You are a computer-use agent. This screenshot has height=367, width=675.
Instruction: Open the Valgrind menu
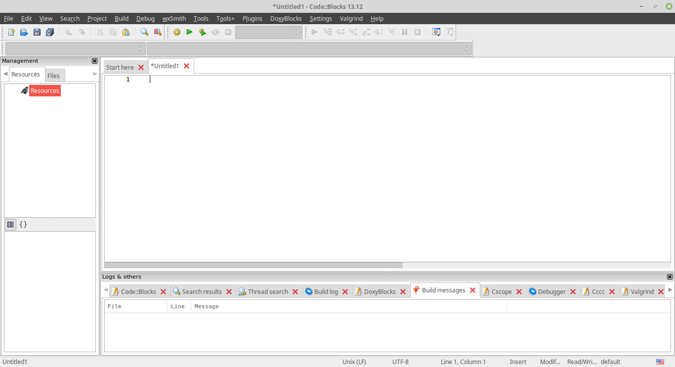point(351,18)
